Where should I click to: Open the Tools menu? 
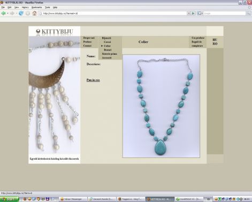pyautogui.click(x=47, y=8)
